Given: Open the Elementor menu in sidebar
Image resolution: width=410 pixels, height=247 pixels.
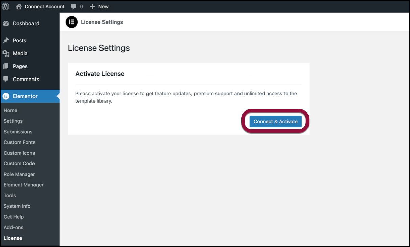Looking at the screenshot, I should coord(25,96).
